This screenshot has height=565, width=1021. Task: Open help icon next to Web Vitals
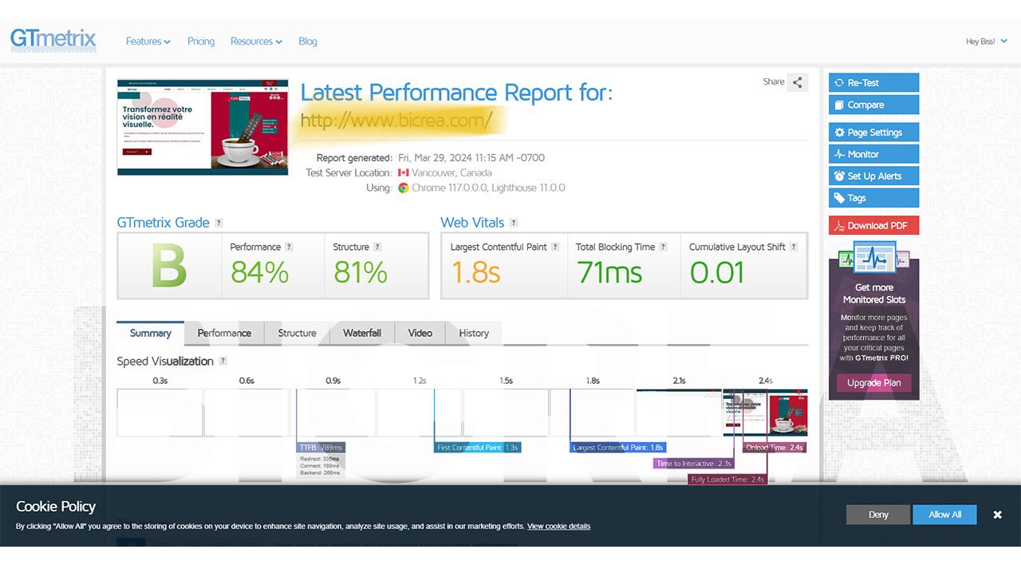point(514,223)
